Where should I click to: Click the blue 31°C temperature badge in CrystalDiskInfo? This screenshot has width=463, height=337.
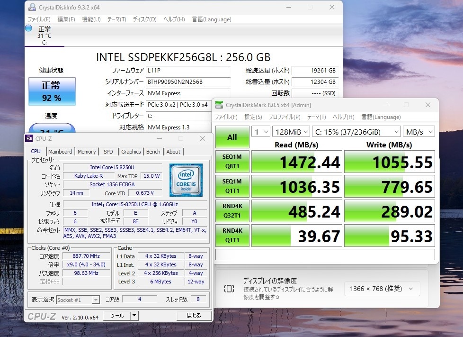tap(52, 127)
